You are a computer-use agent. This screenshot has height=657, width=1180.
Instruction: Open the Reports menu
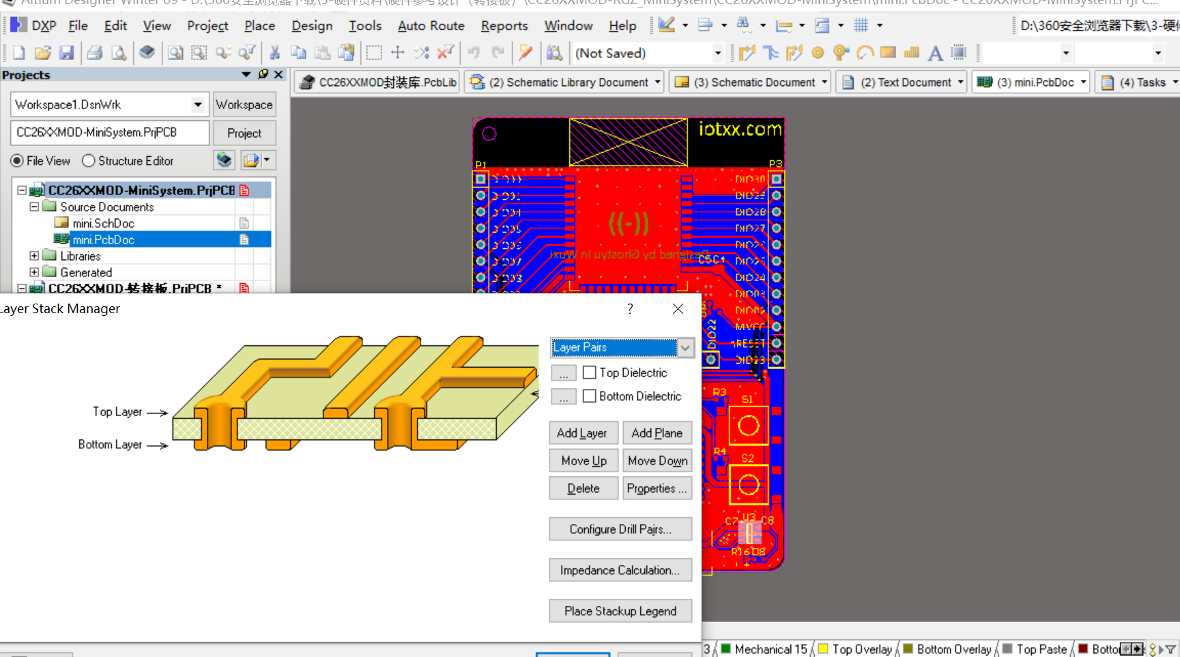(504, 26)
